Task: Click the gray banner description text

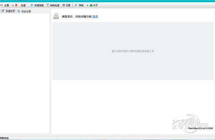Action: click(133, 51)
